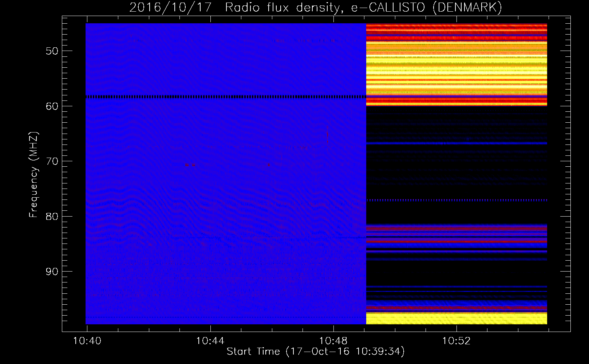Click the 80 frequency tick label

click(52, 216)
